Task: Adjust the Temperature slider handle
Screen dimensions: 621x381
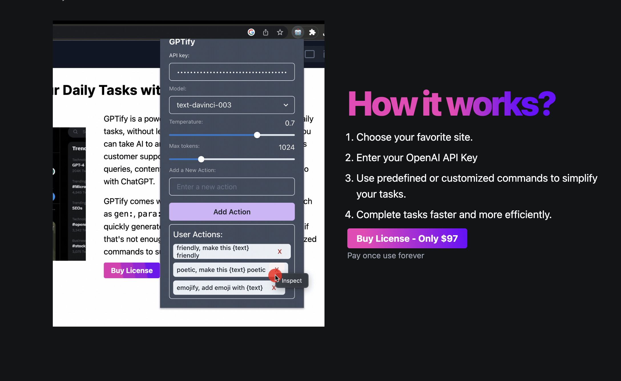Action: (x=257, y=135)
